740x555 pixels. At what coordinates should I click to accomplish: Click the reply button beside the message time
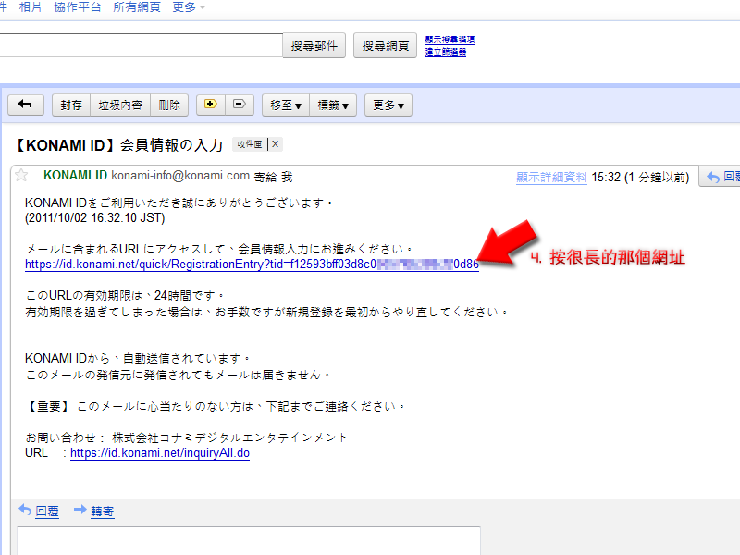point(721,177)
